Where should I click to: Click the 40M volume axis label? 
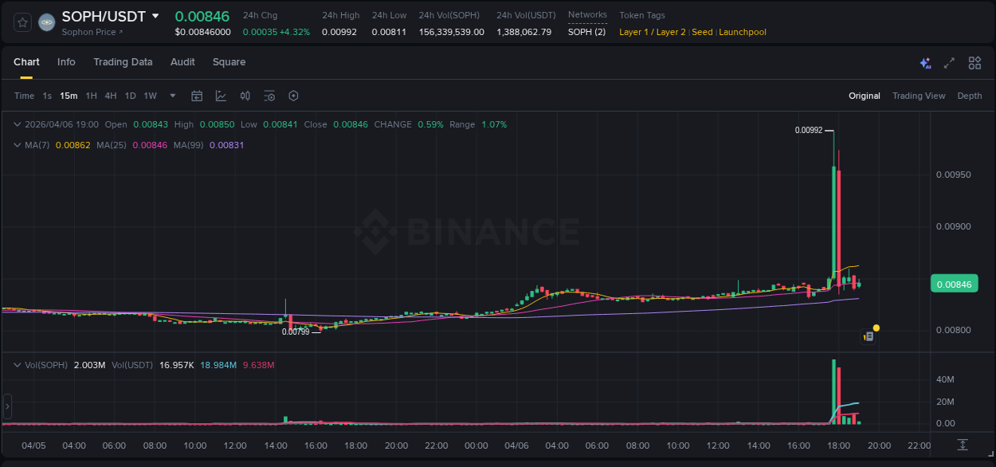click(945, 379)
